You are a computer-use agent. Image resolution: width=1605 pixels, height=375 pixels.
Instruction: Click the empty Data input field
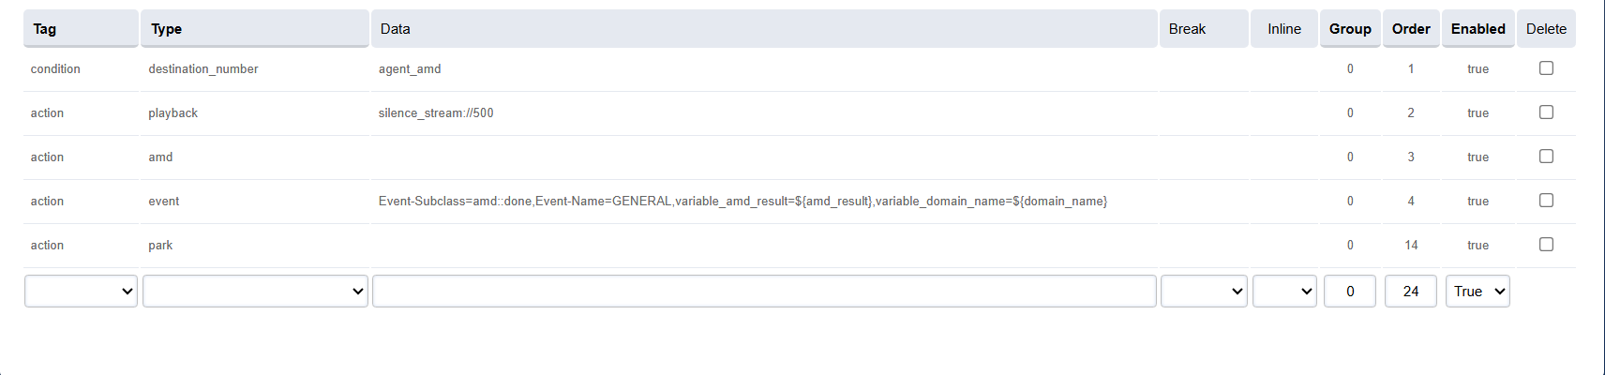coord(764,292)
